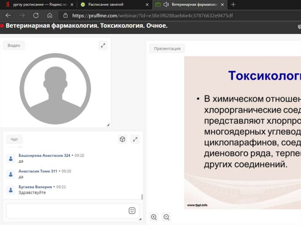
Task: Close the Расписание занятий tab
Action: [147, 4]
